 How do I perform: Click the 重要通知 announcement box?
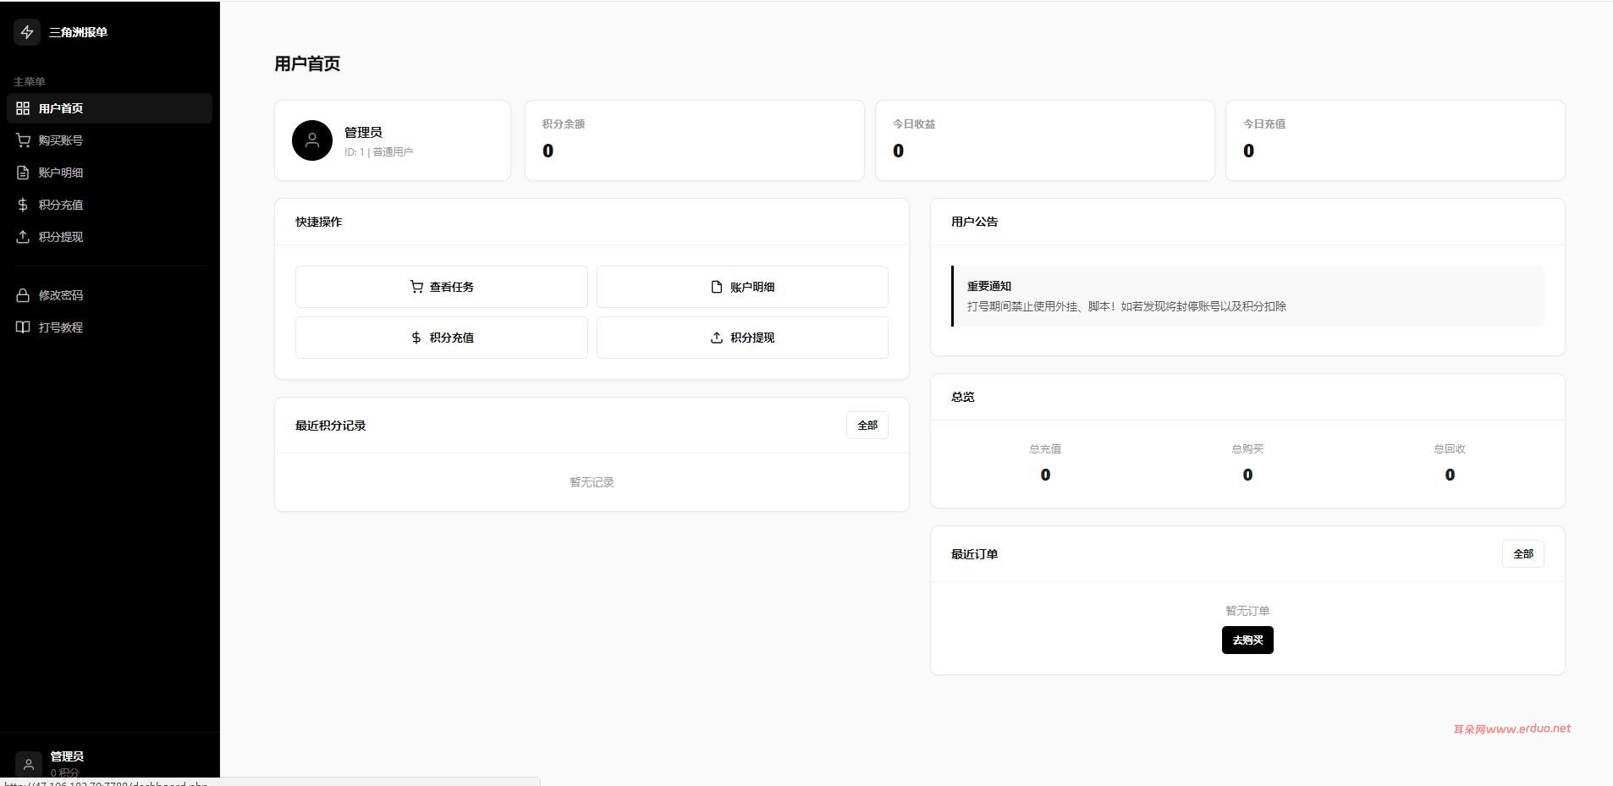(x=1247, y=296)
